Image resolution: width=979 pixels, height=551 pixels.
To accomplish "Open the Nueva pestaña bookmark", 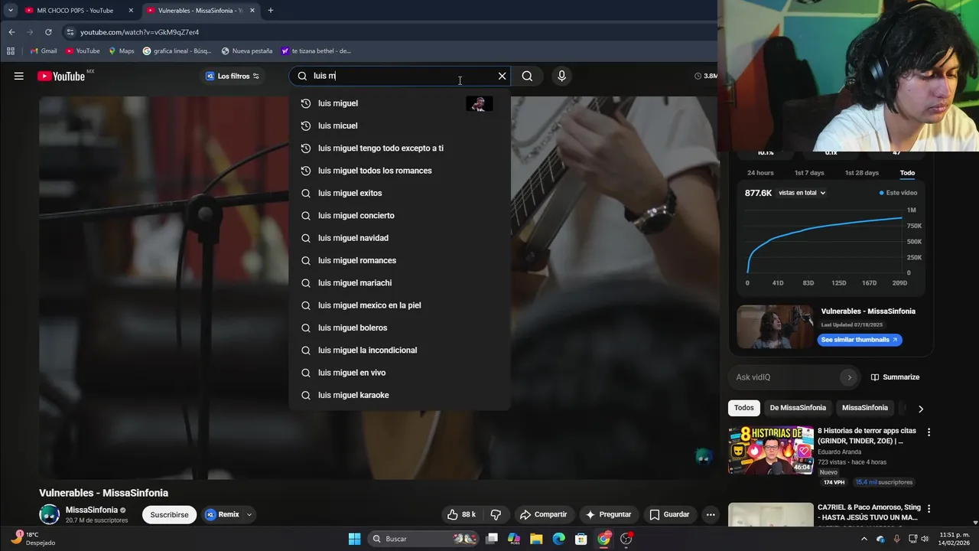I will click(x=246, y=51).
